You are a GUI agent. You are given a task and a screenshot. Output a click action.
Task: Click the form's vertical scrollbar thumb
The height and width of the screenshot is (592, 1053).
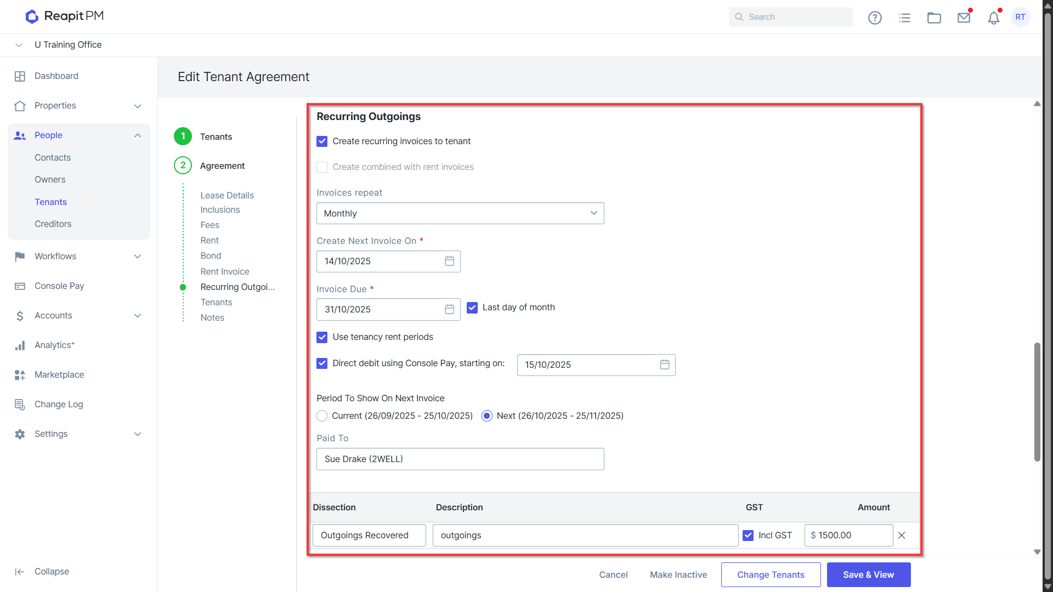1037,402
